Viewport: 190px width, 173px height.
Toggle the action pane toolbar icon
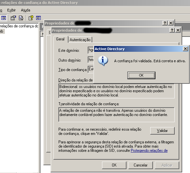point(38,18)
